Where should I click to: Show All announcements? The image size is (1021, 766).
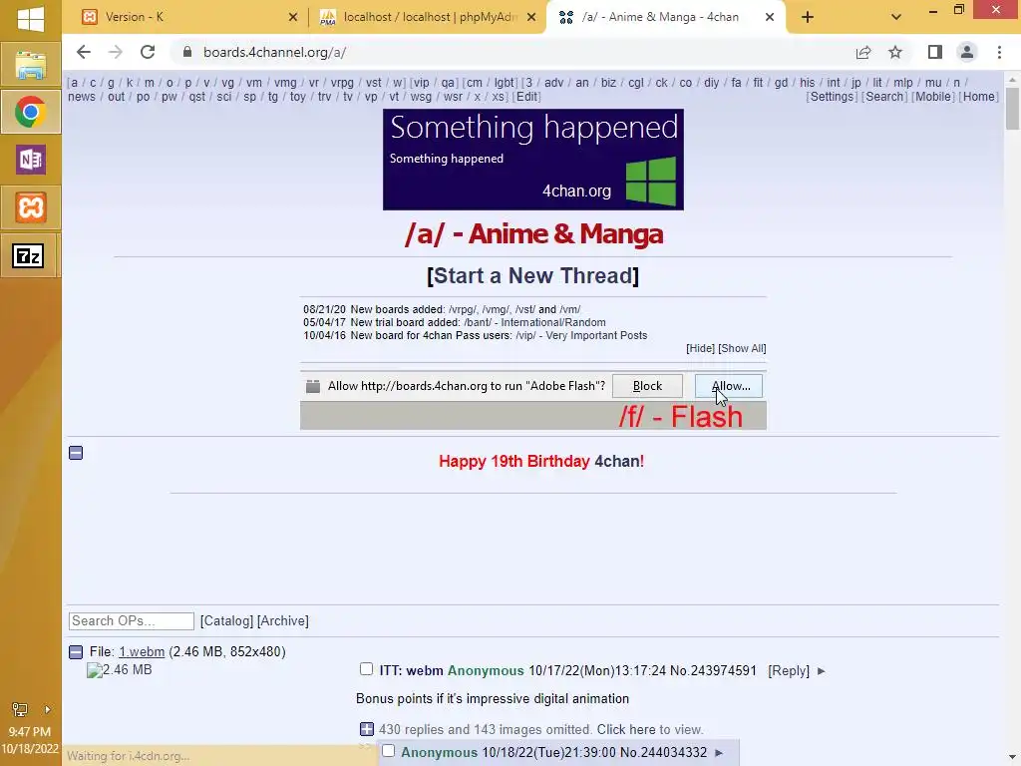742,348
